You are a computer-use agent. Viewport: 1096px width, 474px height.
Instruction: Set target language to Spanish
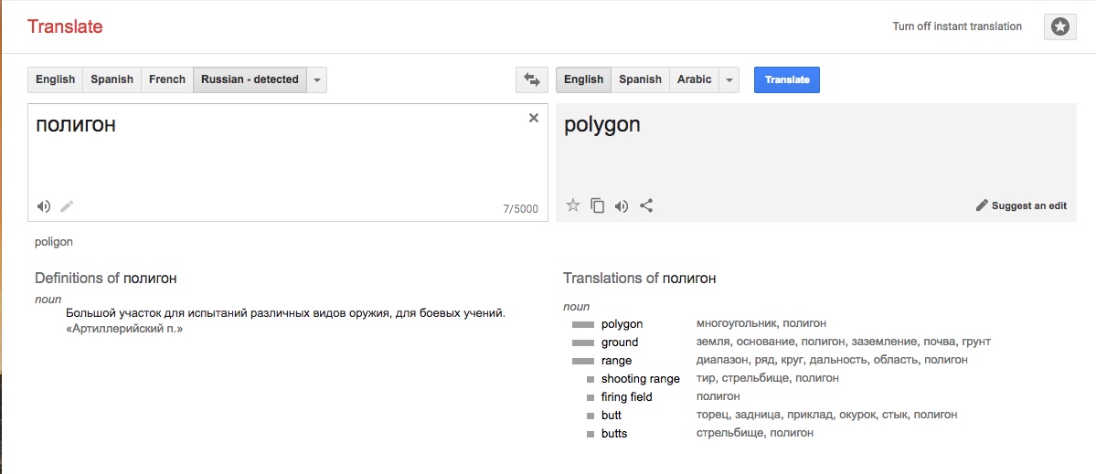[x=640, y=79]
